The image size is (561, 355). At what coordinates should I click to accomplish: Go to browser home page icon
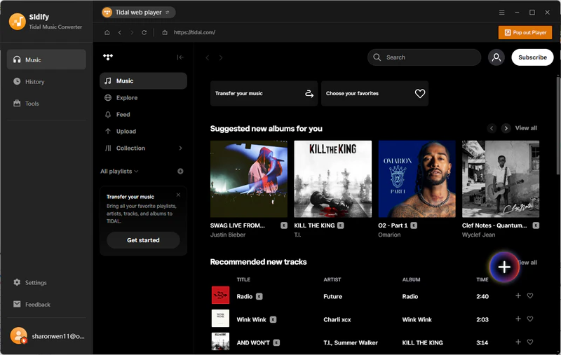(x=107, y=32)
